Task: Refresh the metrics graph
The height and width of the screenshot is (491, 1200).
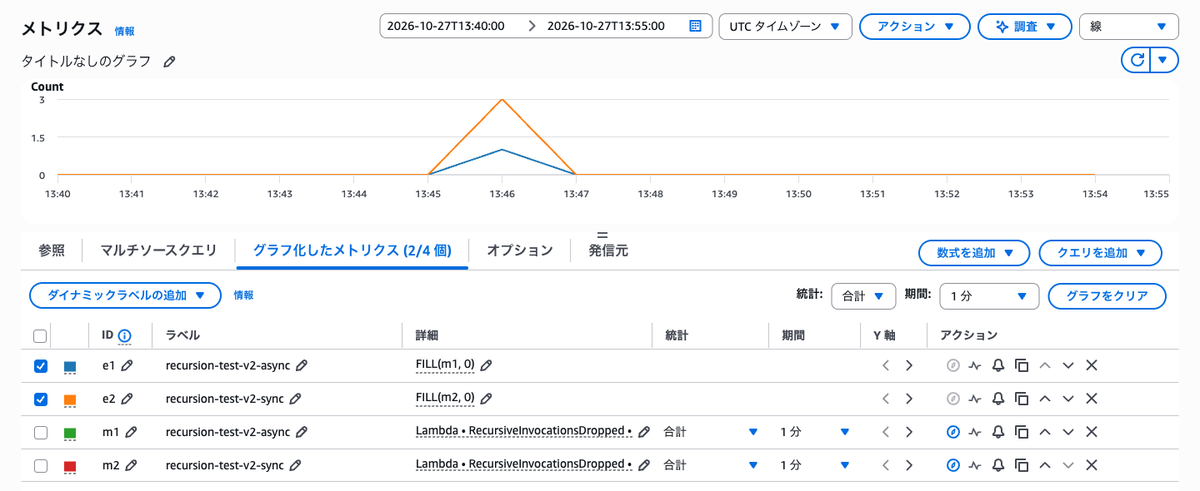Action: click(1136, 60)
